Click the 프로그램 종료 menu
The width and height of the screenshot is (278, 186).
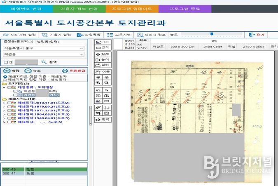185,9
